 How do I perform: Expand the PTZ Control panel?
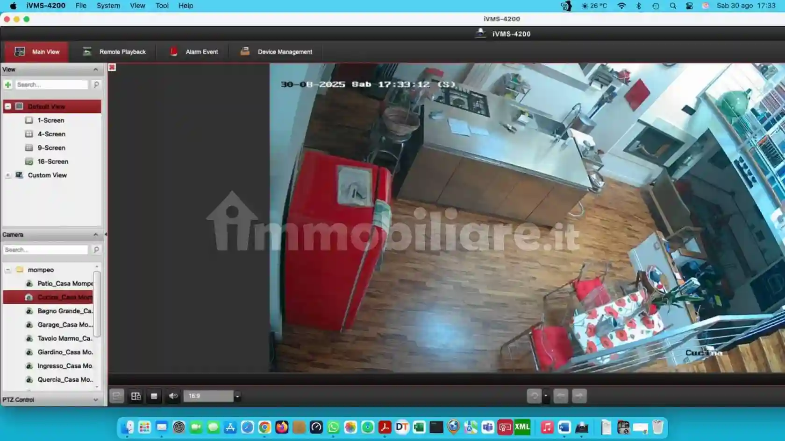96,400
